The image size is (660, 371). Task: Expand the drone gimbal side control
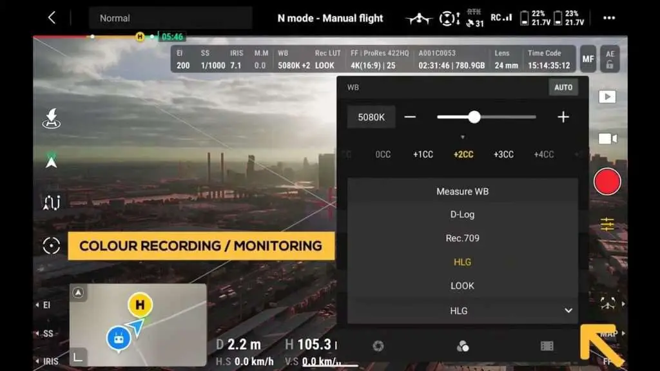(x=612, y=303)
